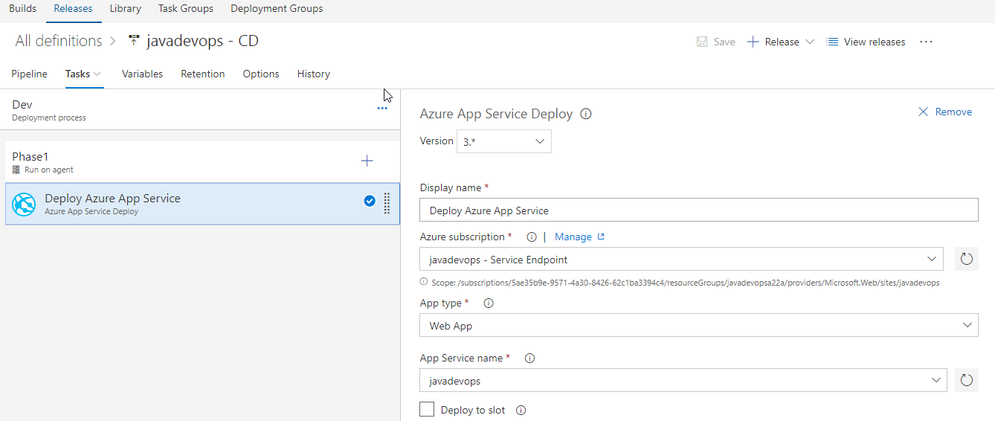Open the Version 3.* dropdown
The height and width of the screenshot is (421, 995).
pyautogui.click(x=503, y=141)
